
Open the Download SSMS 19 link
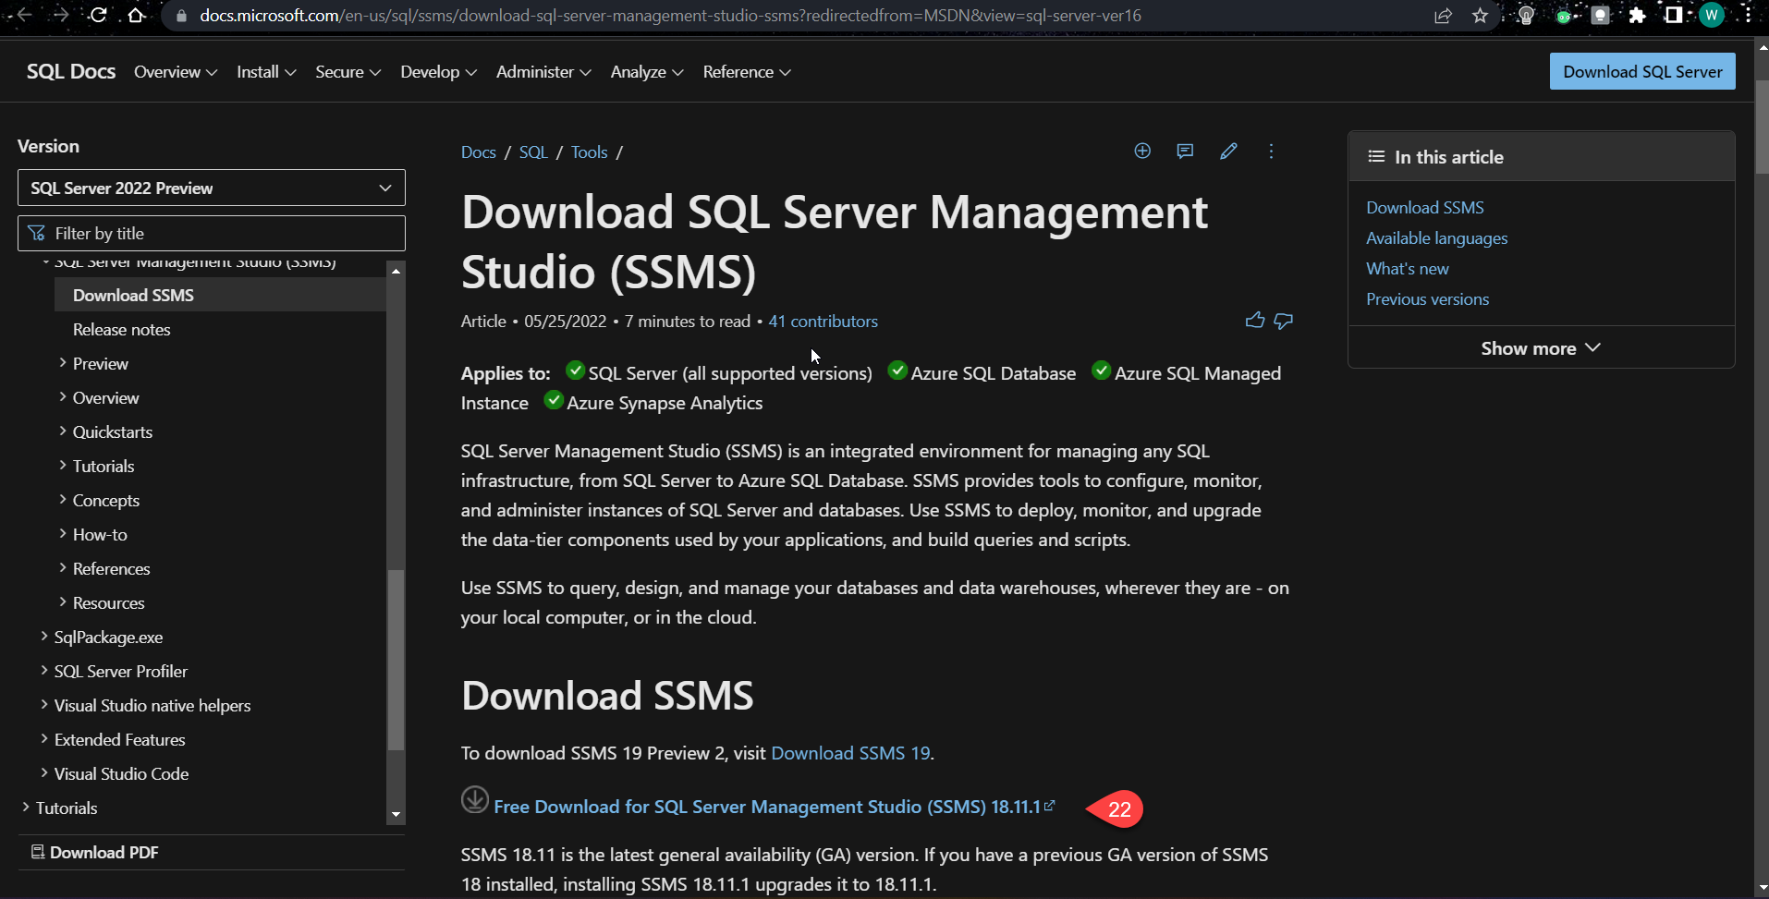click(850, 753)
